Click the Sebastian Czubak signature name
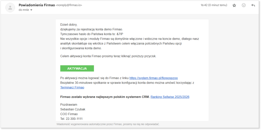The height and width of the screenshot is (130, 261). [x=73, y=109]
